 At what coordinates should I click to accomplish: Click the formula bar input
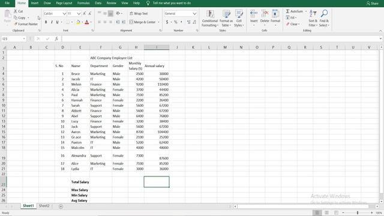tap(220, 38)
